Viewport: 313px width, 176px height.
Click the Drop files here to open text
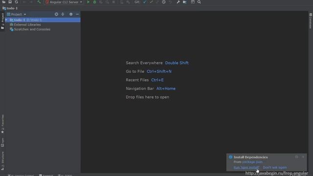pyautogui.click(x=147, y=97)
